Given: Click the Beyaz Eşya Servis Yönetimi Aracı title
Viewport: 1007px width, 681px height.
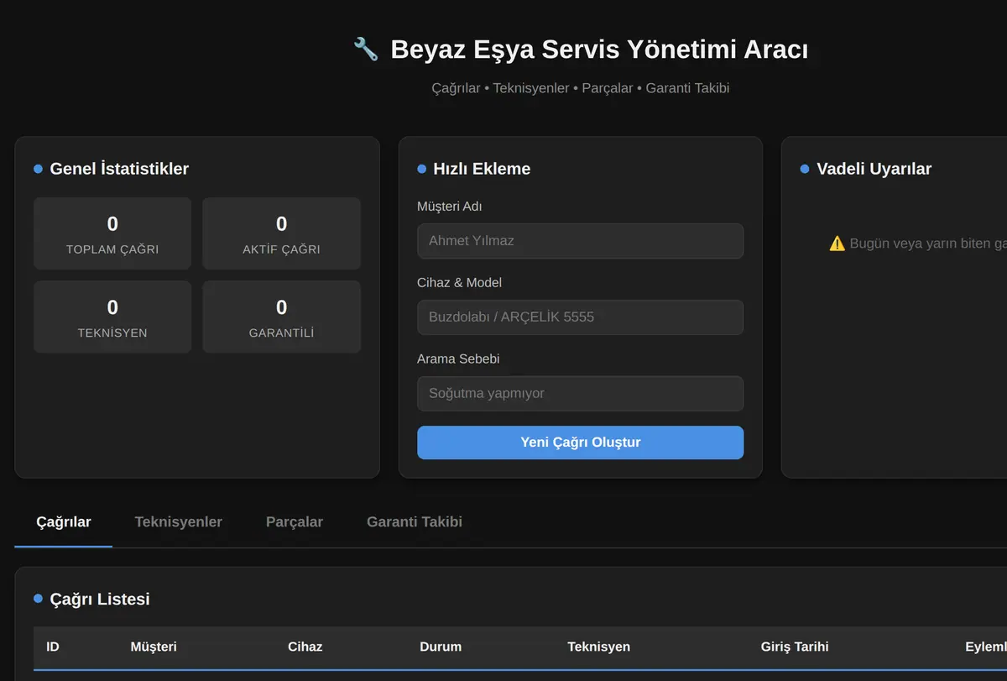Looking at the screenshot, I should [x=599, y=50].
